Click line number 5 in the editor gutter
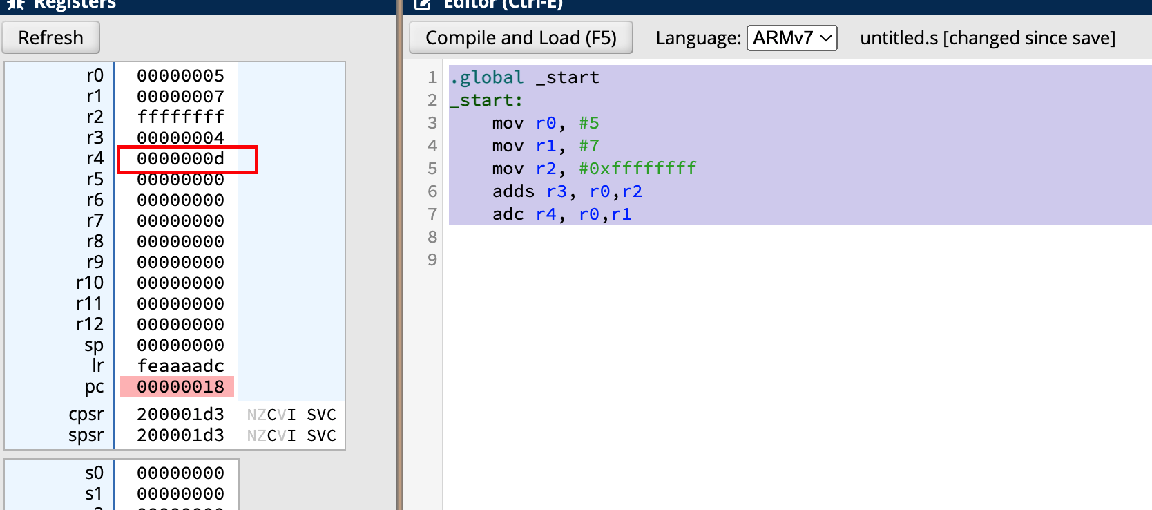 coord(432,169)
